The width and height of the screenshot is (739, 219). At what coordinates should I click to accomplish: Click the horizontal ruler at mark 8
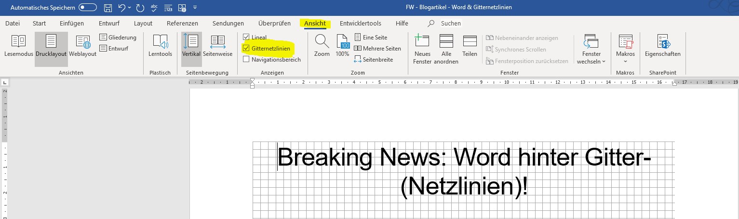pyautogui.click(x=456, y=82)
